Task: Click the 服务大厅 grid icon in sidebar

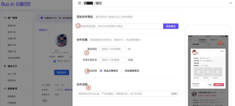Action: point(5,66)
